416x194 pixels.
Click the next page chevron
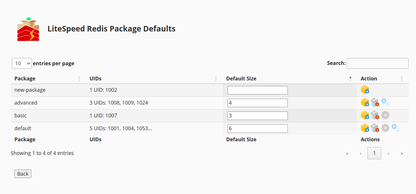[x=388, y=153]
